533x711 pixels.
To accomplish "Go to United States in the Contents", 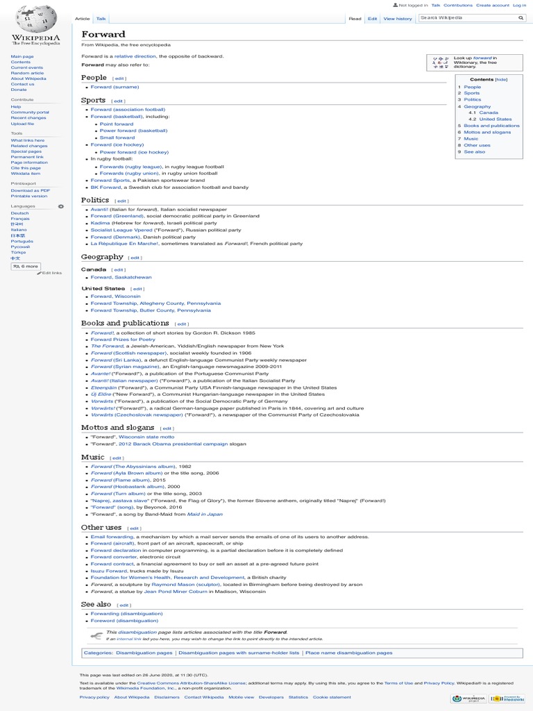I will 496,119.
